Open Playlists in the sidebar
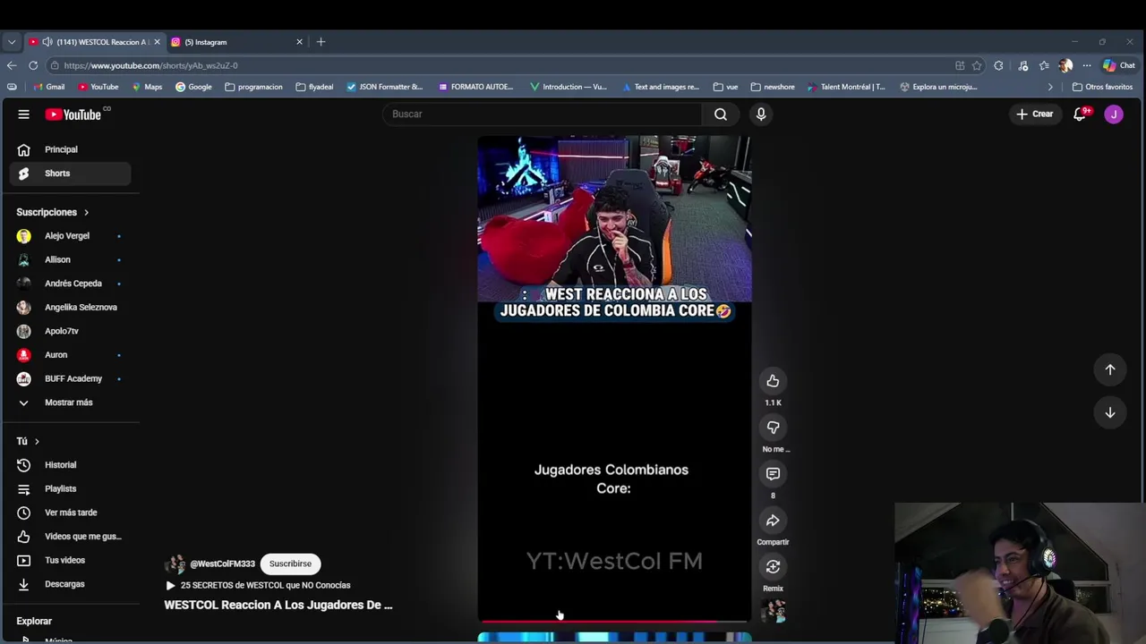The height and width of the screenshot is (644, 1146). (70, 489)
